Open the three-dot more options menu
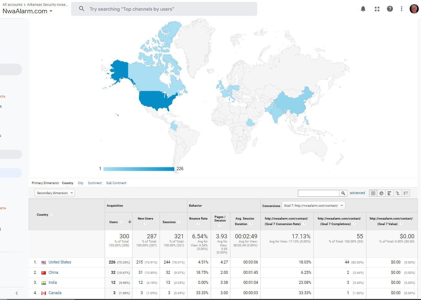This screenshot has height=300, width=421. pyautogui.click(x=402, y=9)
